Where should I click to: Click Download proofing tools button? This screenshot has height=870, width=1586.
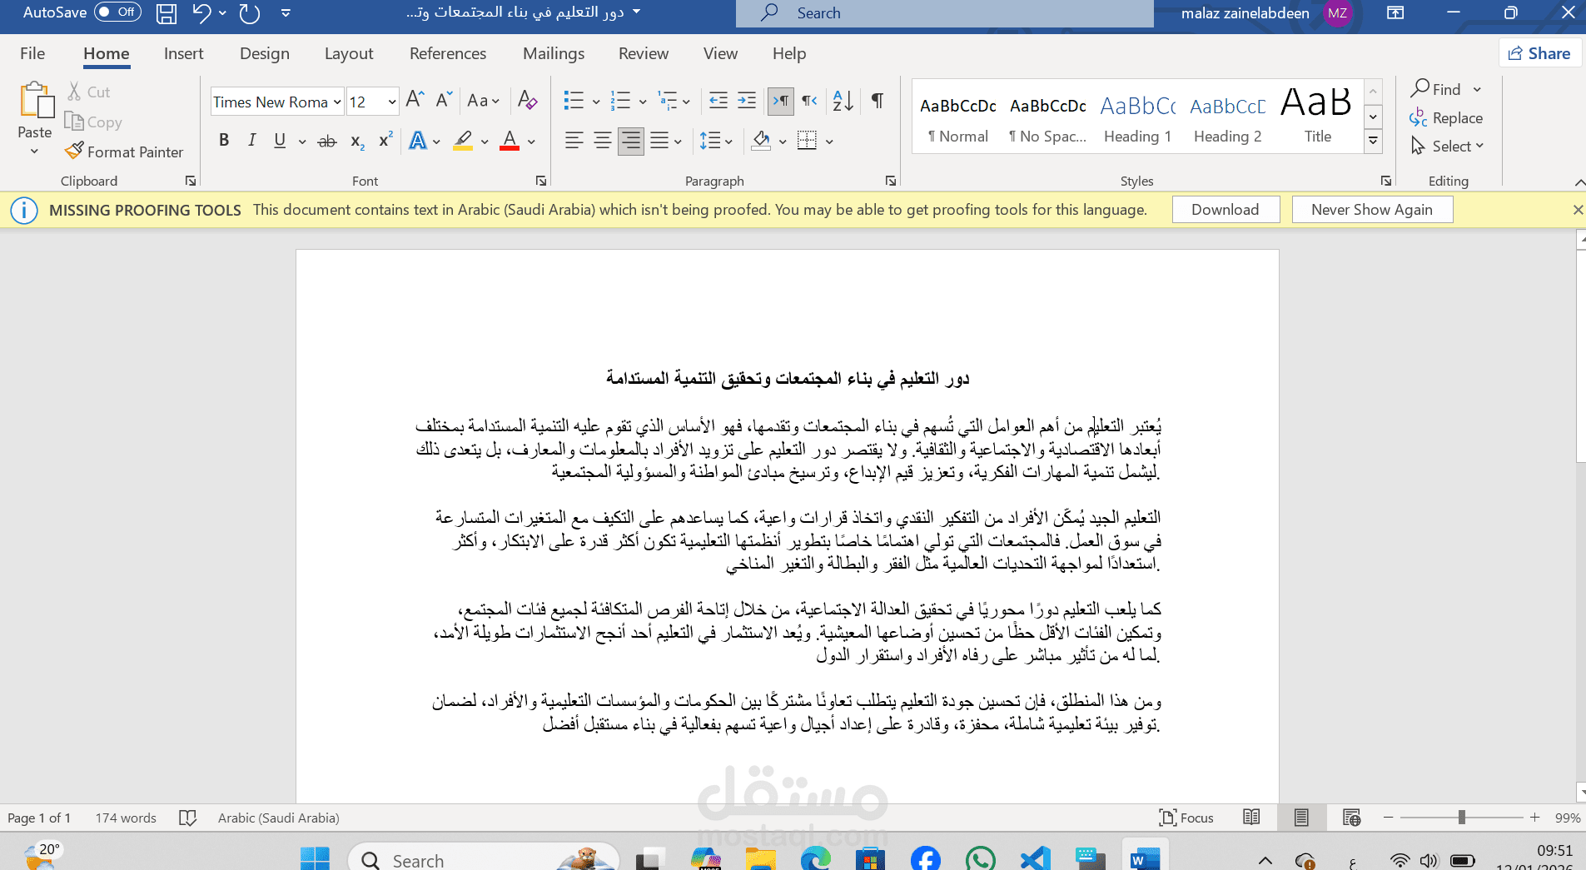tap(1226, 210)
